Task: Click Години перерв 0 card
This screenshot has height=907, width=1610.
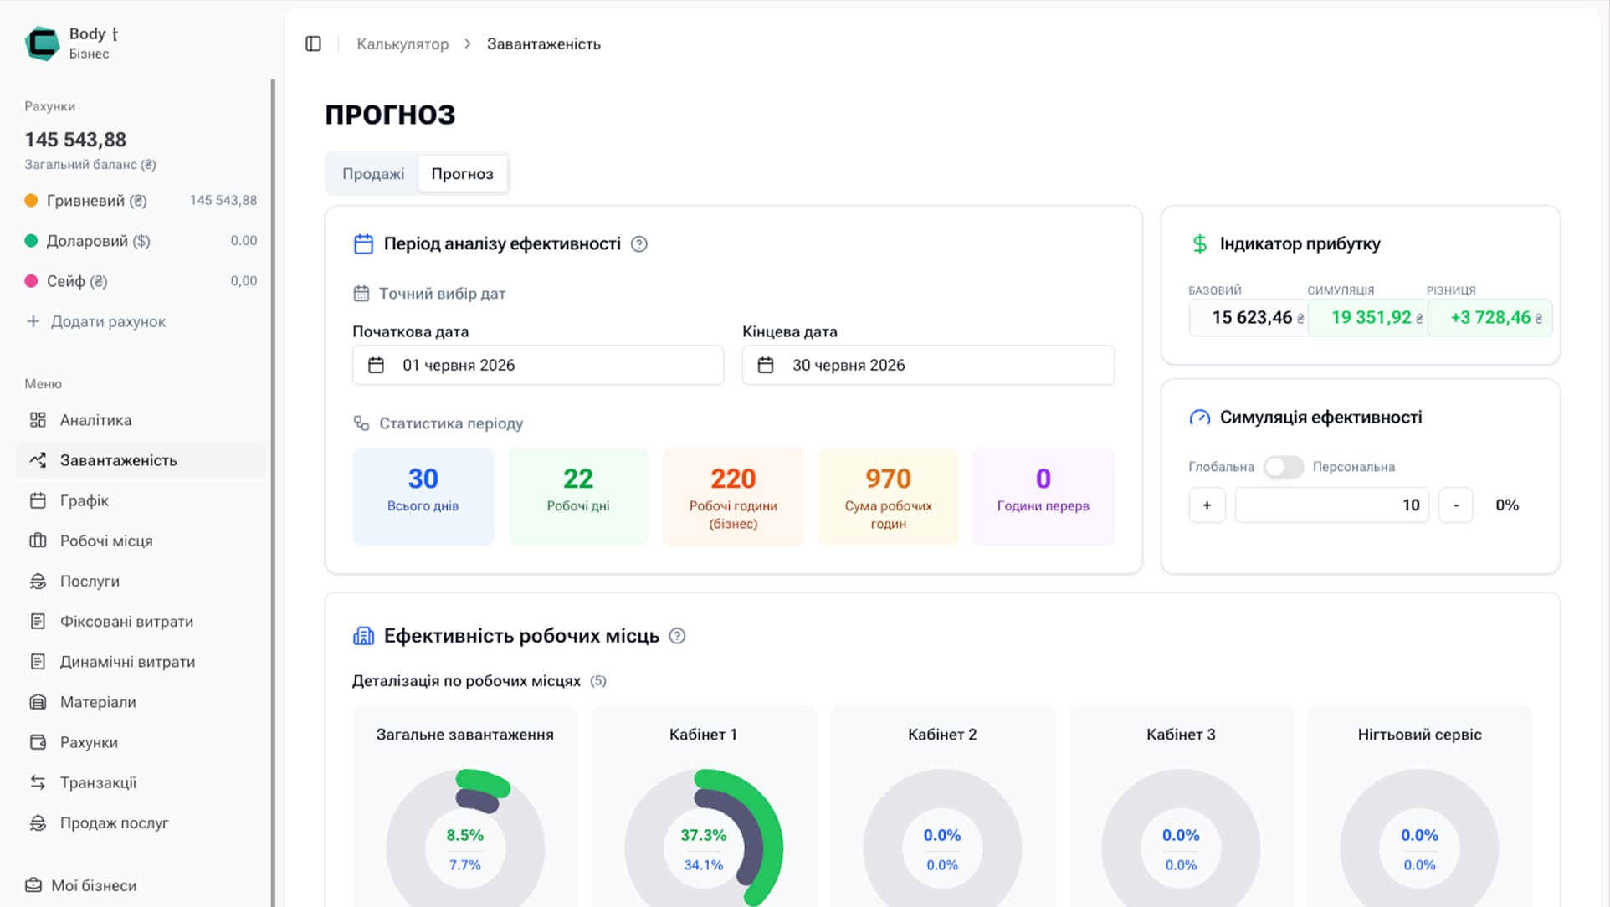Action: (1043, 497)
